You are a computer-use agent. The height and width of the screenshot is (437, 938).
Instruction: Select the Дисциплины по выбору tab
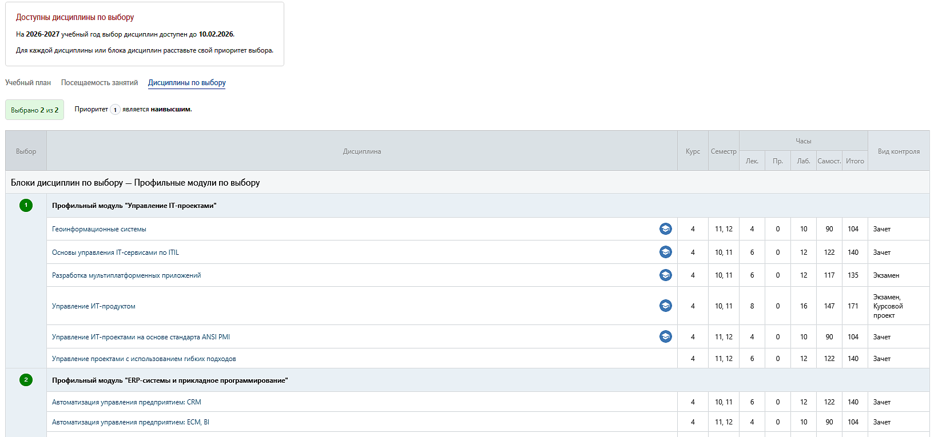(186, 83)
